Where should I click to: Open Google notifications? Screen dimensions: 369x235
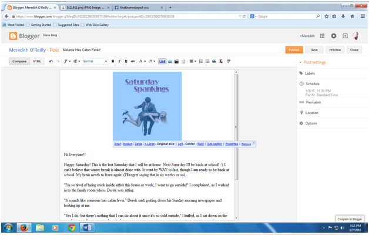(334, 36)
